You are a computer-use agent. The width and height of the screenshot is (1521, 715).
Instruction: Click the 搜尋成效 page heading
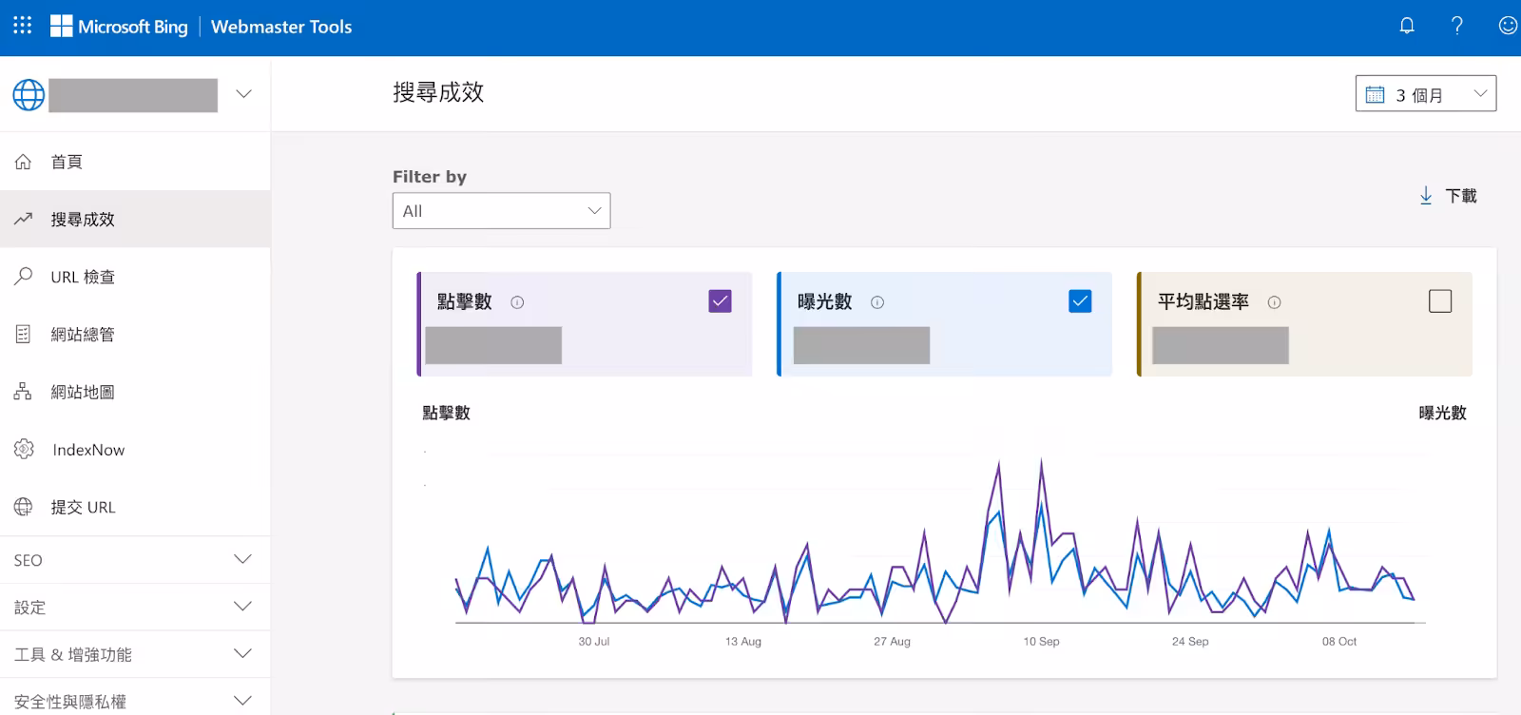tap(438, 92)
